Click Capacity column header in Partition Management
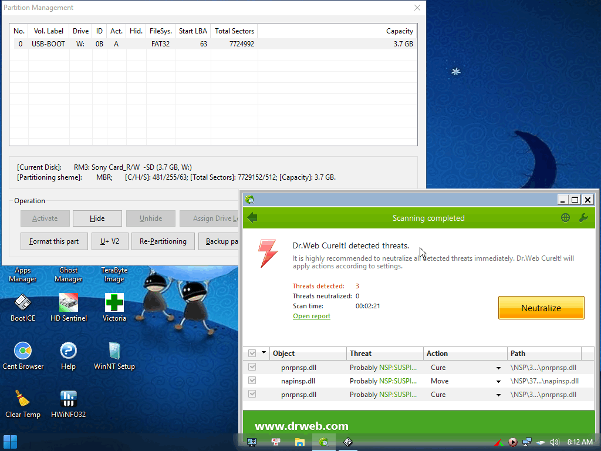The width and height of the screenshot is (601, 451). coord(337,31)
